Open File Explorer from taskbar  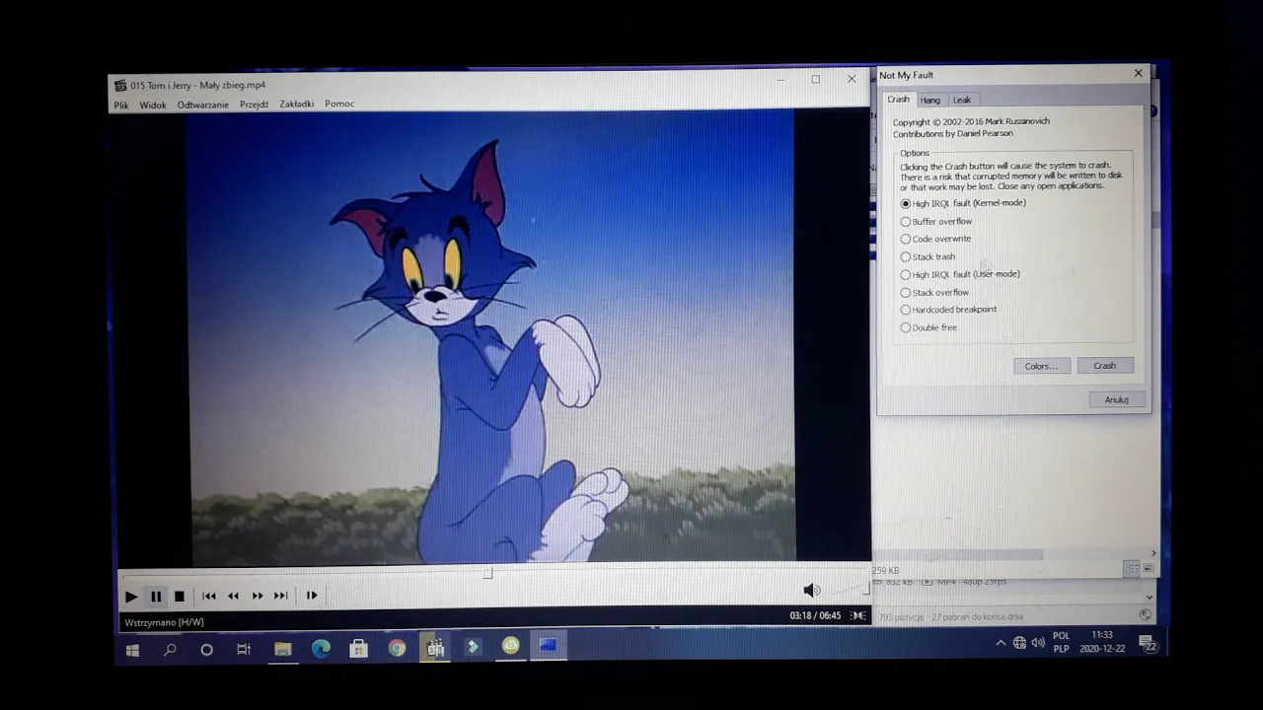point(283,649)
